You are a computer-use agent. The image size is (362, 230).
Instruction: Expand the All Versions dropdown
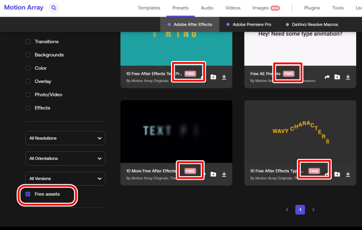point(65,178)
